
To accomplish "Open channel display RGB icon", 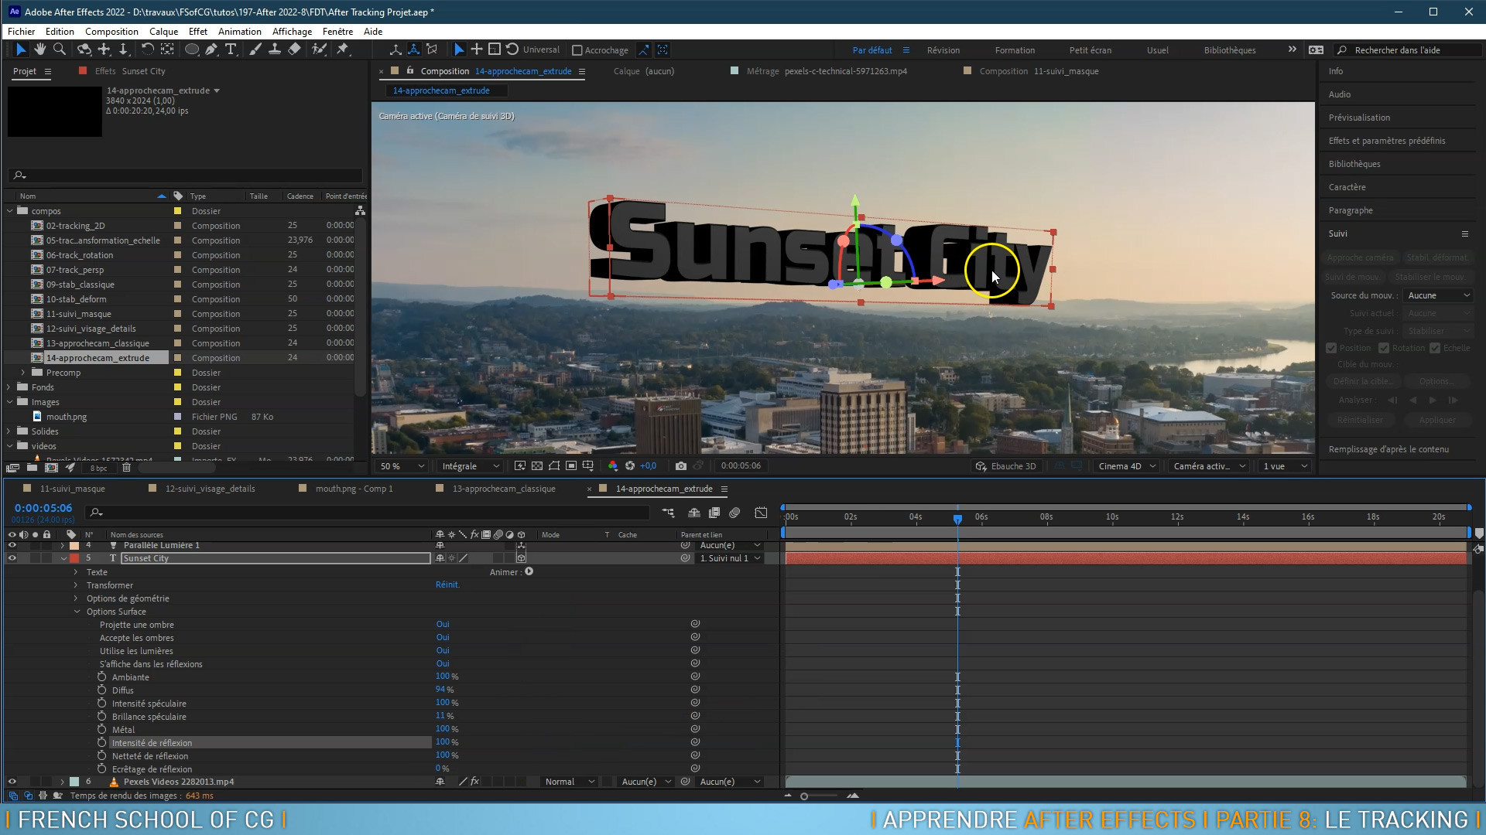I will (612, 466).
